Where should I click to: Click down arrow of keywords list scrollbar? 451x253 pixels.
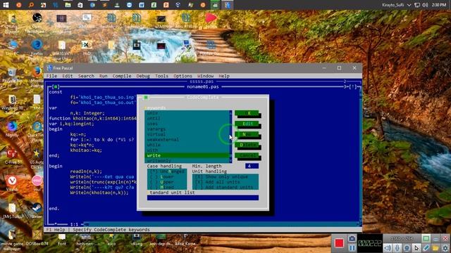(x=230, y=161)
